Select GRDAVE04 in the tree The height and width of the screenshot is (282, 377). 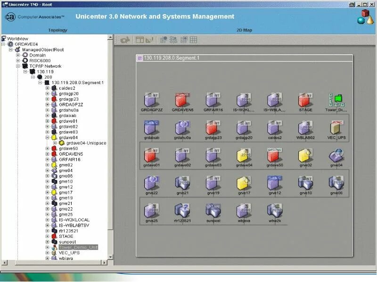coord(26,44)
